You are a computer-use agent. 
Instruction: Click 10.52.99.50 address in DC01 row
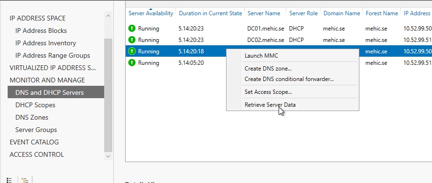click(417, 29)
